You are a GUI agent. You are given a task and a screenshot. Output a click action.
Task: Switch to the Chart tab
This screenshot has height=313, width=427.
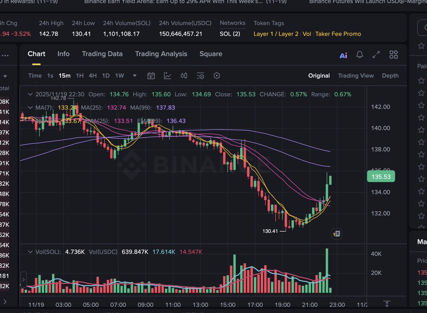click(36, 54)
